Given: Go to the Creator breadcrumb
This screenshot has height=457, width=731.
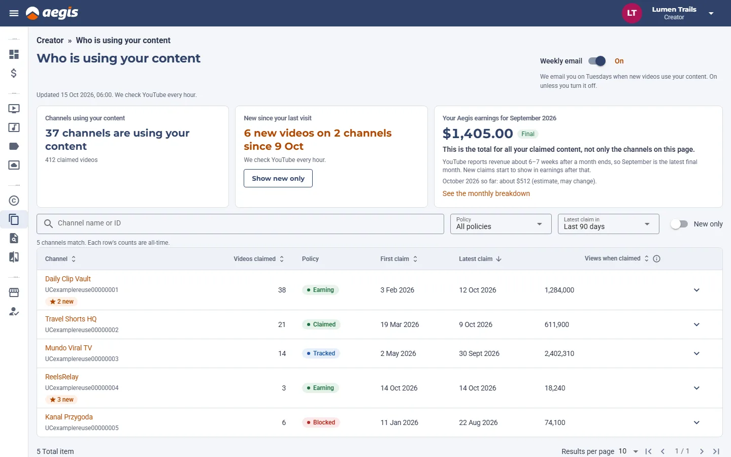Looking at the screenshot, I should [50, 40].
